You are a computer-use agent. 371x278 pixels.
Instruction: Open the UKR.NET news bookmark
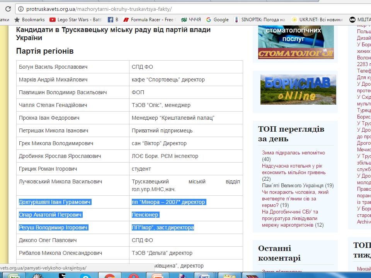tap(317, 19)
